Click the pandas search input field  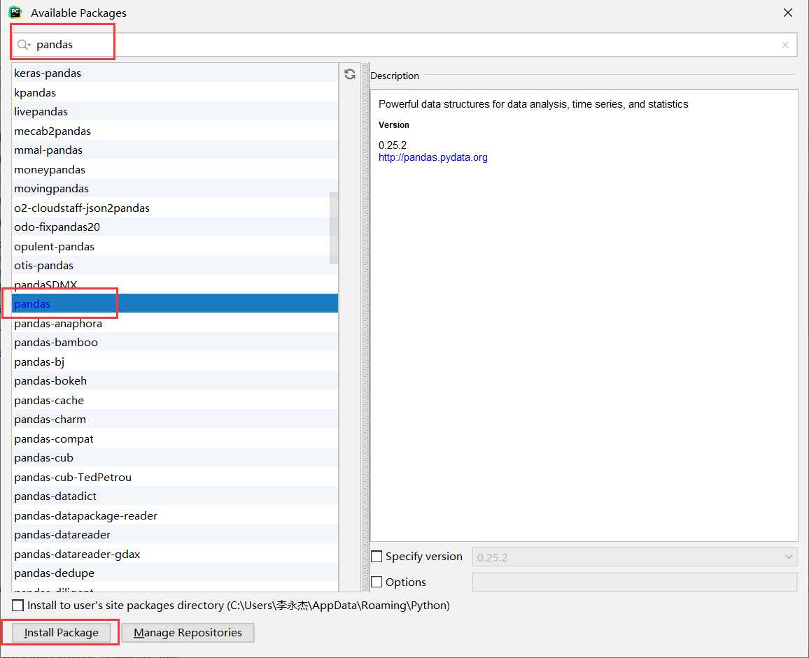click(405, 45)
